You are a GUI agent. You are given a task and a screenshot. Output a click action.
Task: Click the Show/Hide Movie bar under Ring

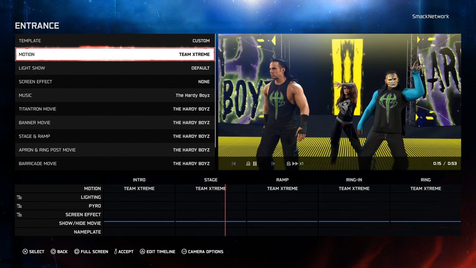click(426, 221)
